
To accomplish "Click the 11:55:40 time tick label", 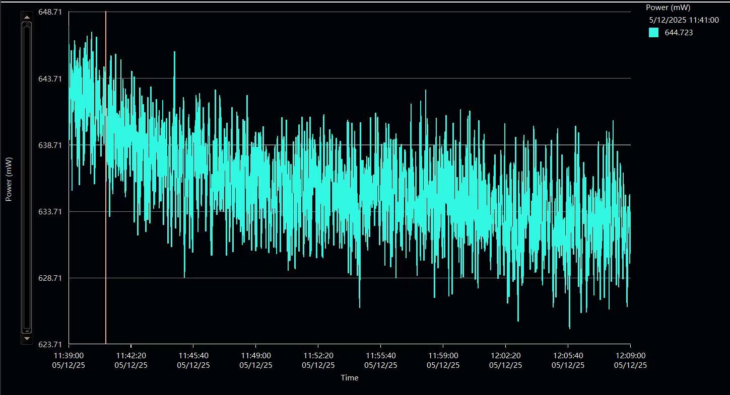I will 380,356.
